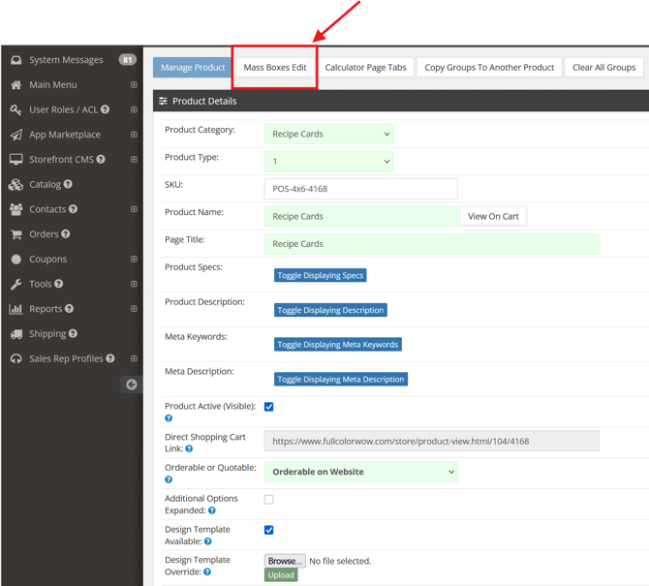Click the System Messages inbox icon
649x586 pixels.
click(16, 60)
